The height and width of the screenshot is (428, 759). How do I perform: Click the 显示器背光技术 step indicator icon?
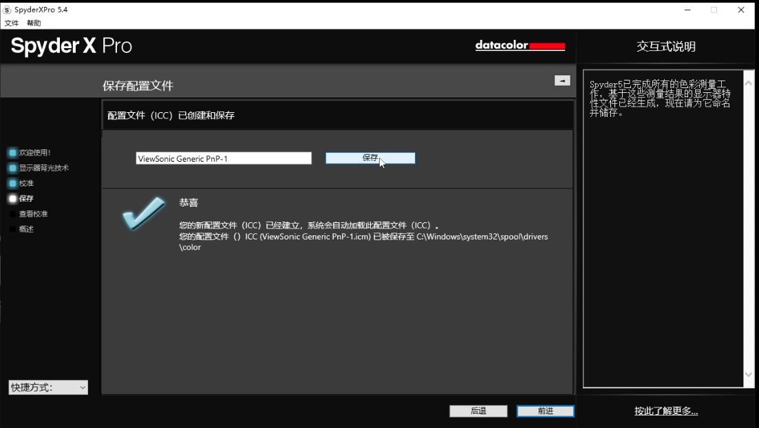pyautogui.click(x=12, y=168)
